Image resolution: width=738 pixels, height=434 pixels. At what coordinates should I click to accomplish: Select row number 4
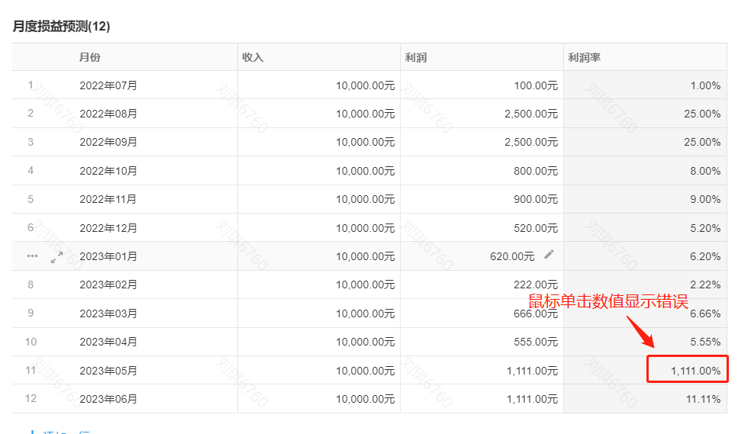pyautogui.click(x=31, y=171)
